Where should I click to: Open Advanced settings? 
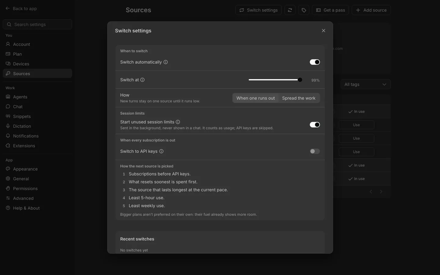click(37, 198)
